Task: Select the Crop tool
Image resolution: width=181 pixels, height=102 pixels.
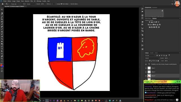Action: [2, 19]
